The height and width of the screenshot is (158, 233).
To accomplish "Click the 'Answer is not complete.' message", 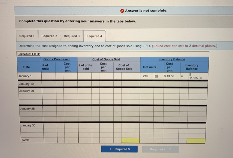I will (x=146, y=11).
